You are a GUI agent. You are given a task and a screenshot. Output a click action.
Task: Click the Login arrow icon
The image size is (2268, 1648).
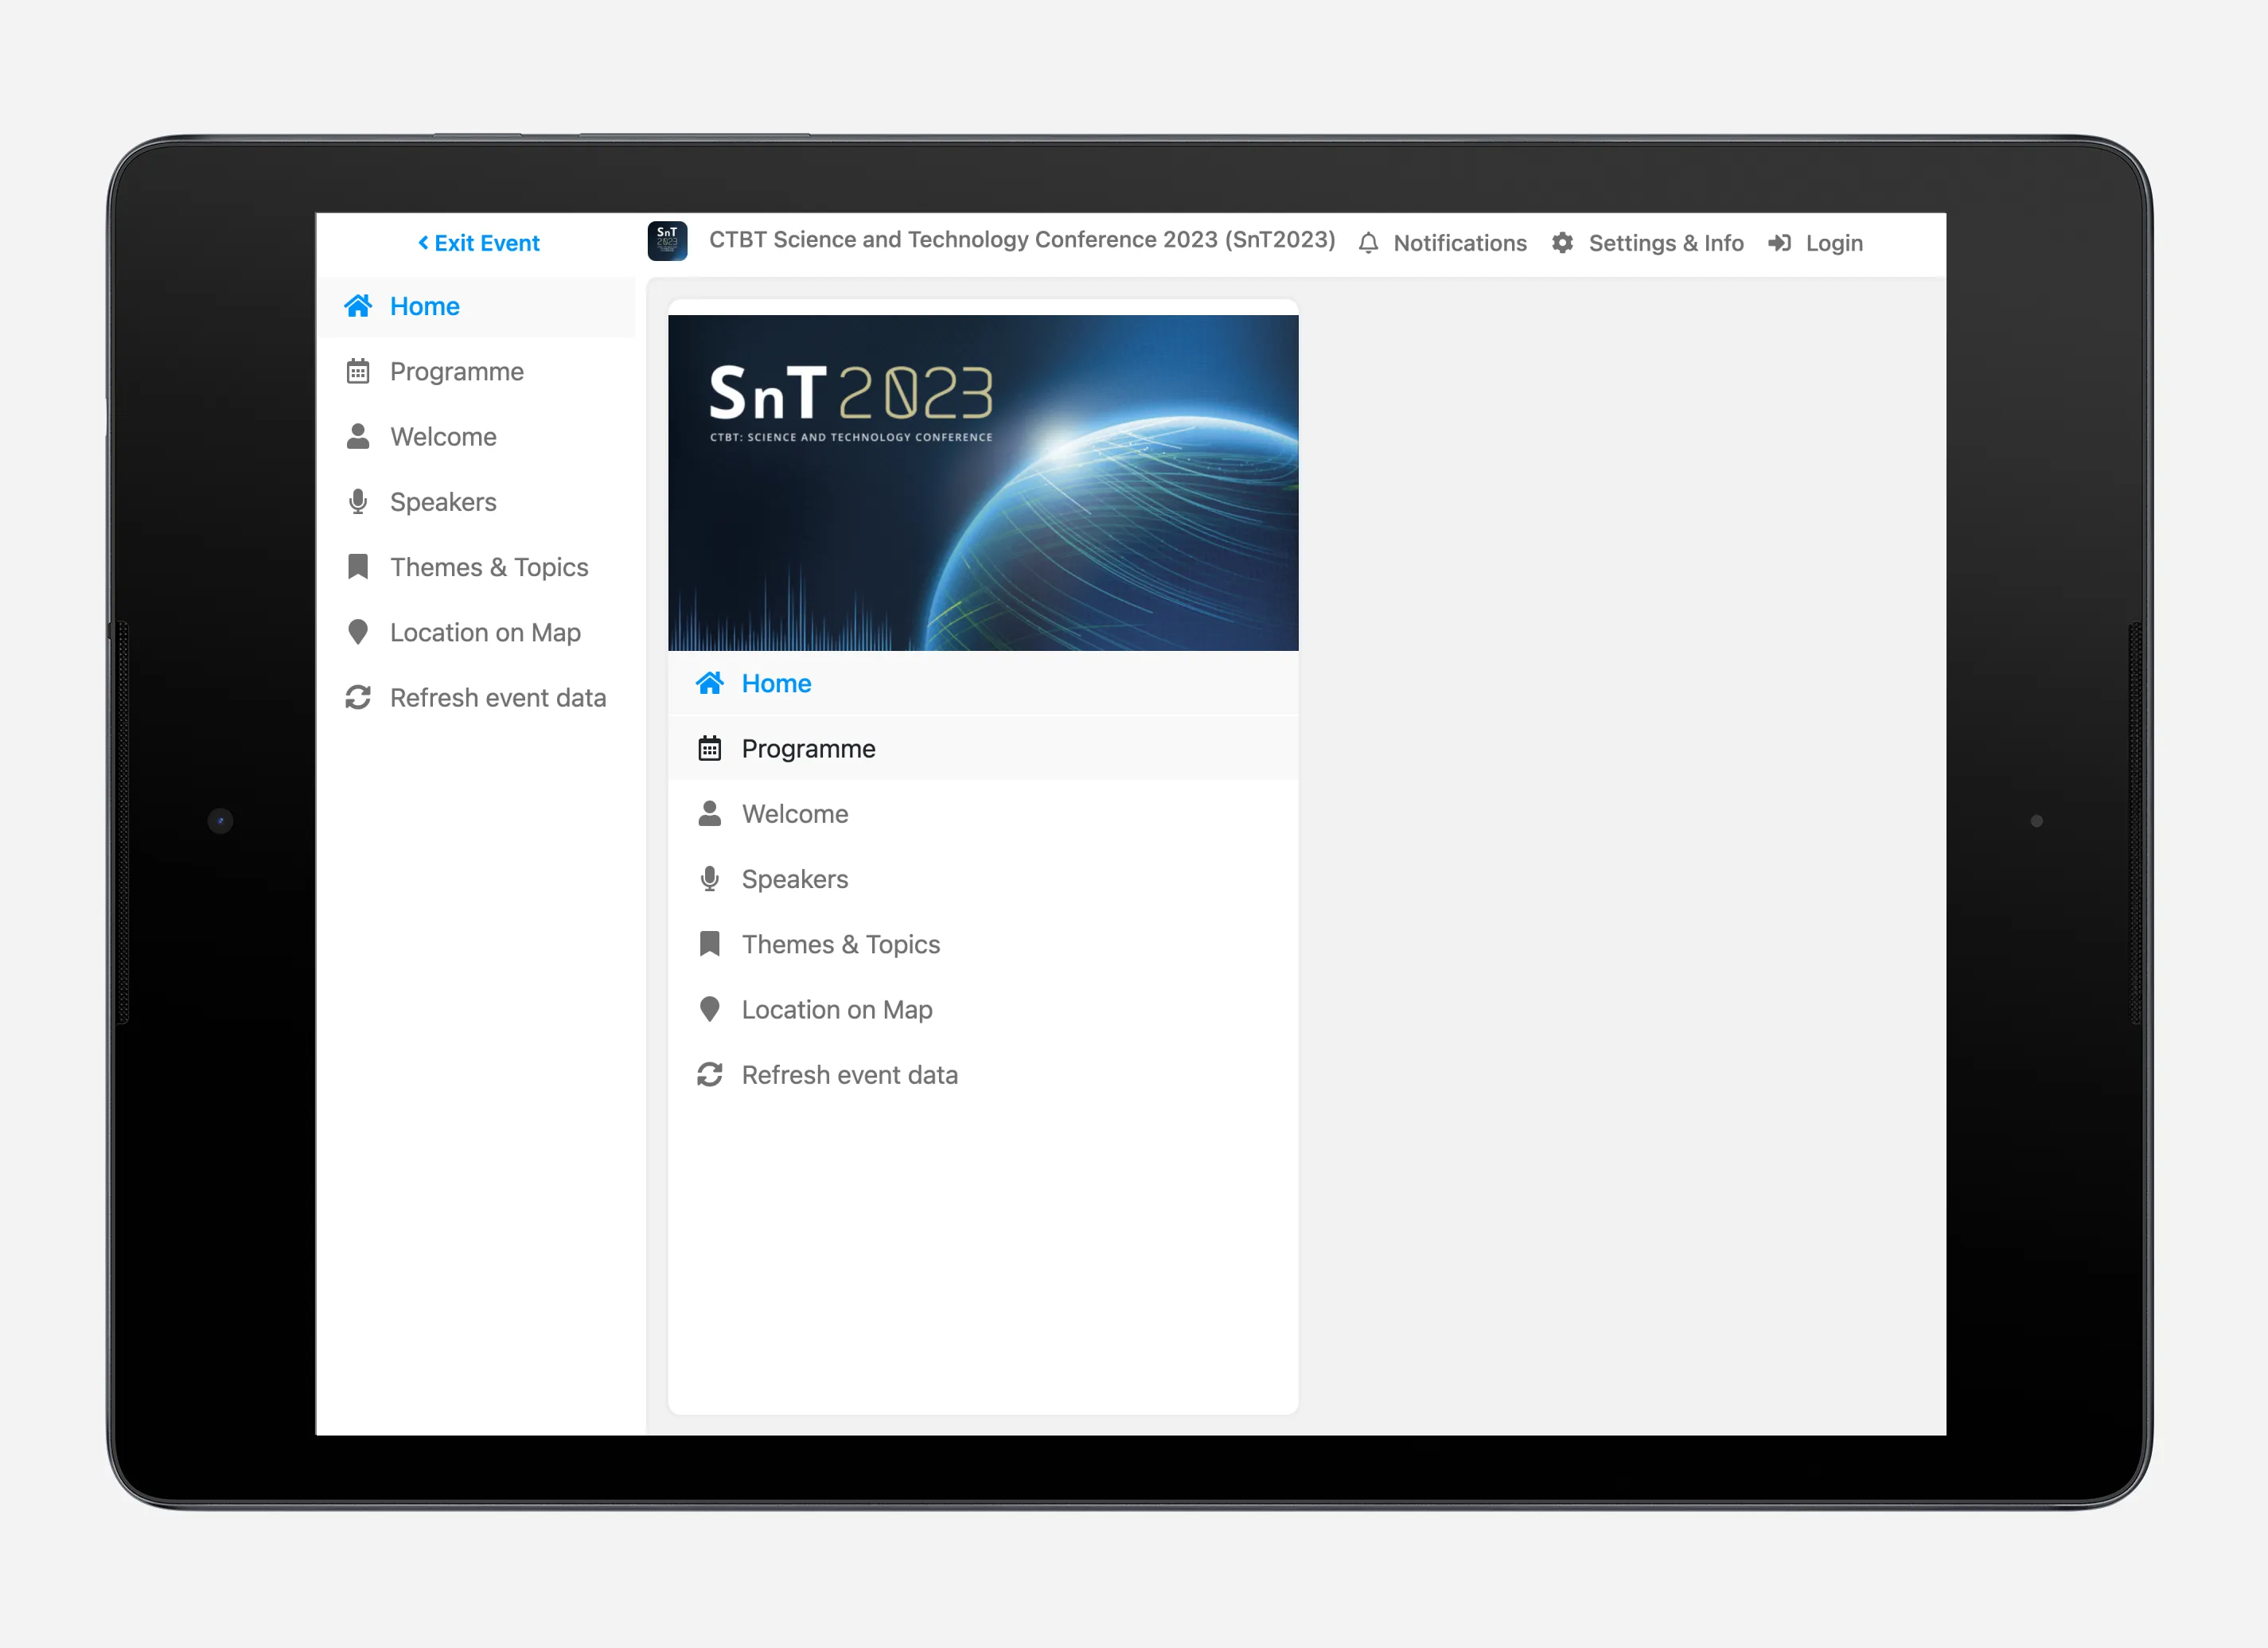coord(1779,243)
